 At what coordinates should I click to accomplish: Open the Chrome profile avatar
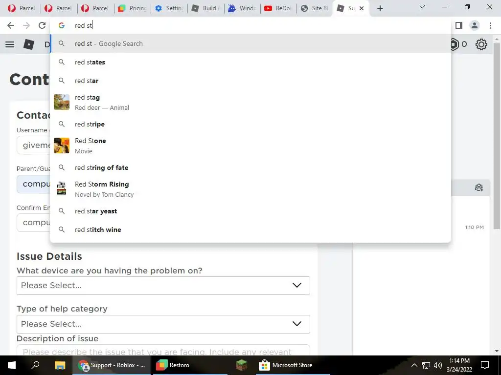pos(475,25)
